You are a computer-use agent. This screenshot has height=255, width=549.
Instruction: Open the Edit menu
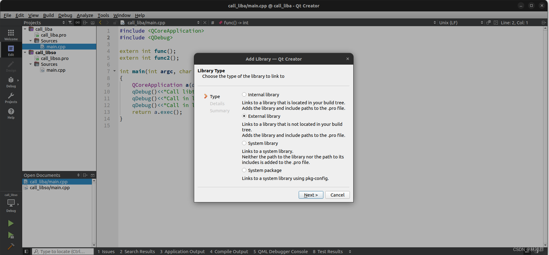click(x=20, y=15)
